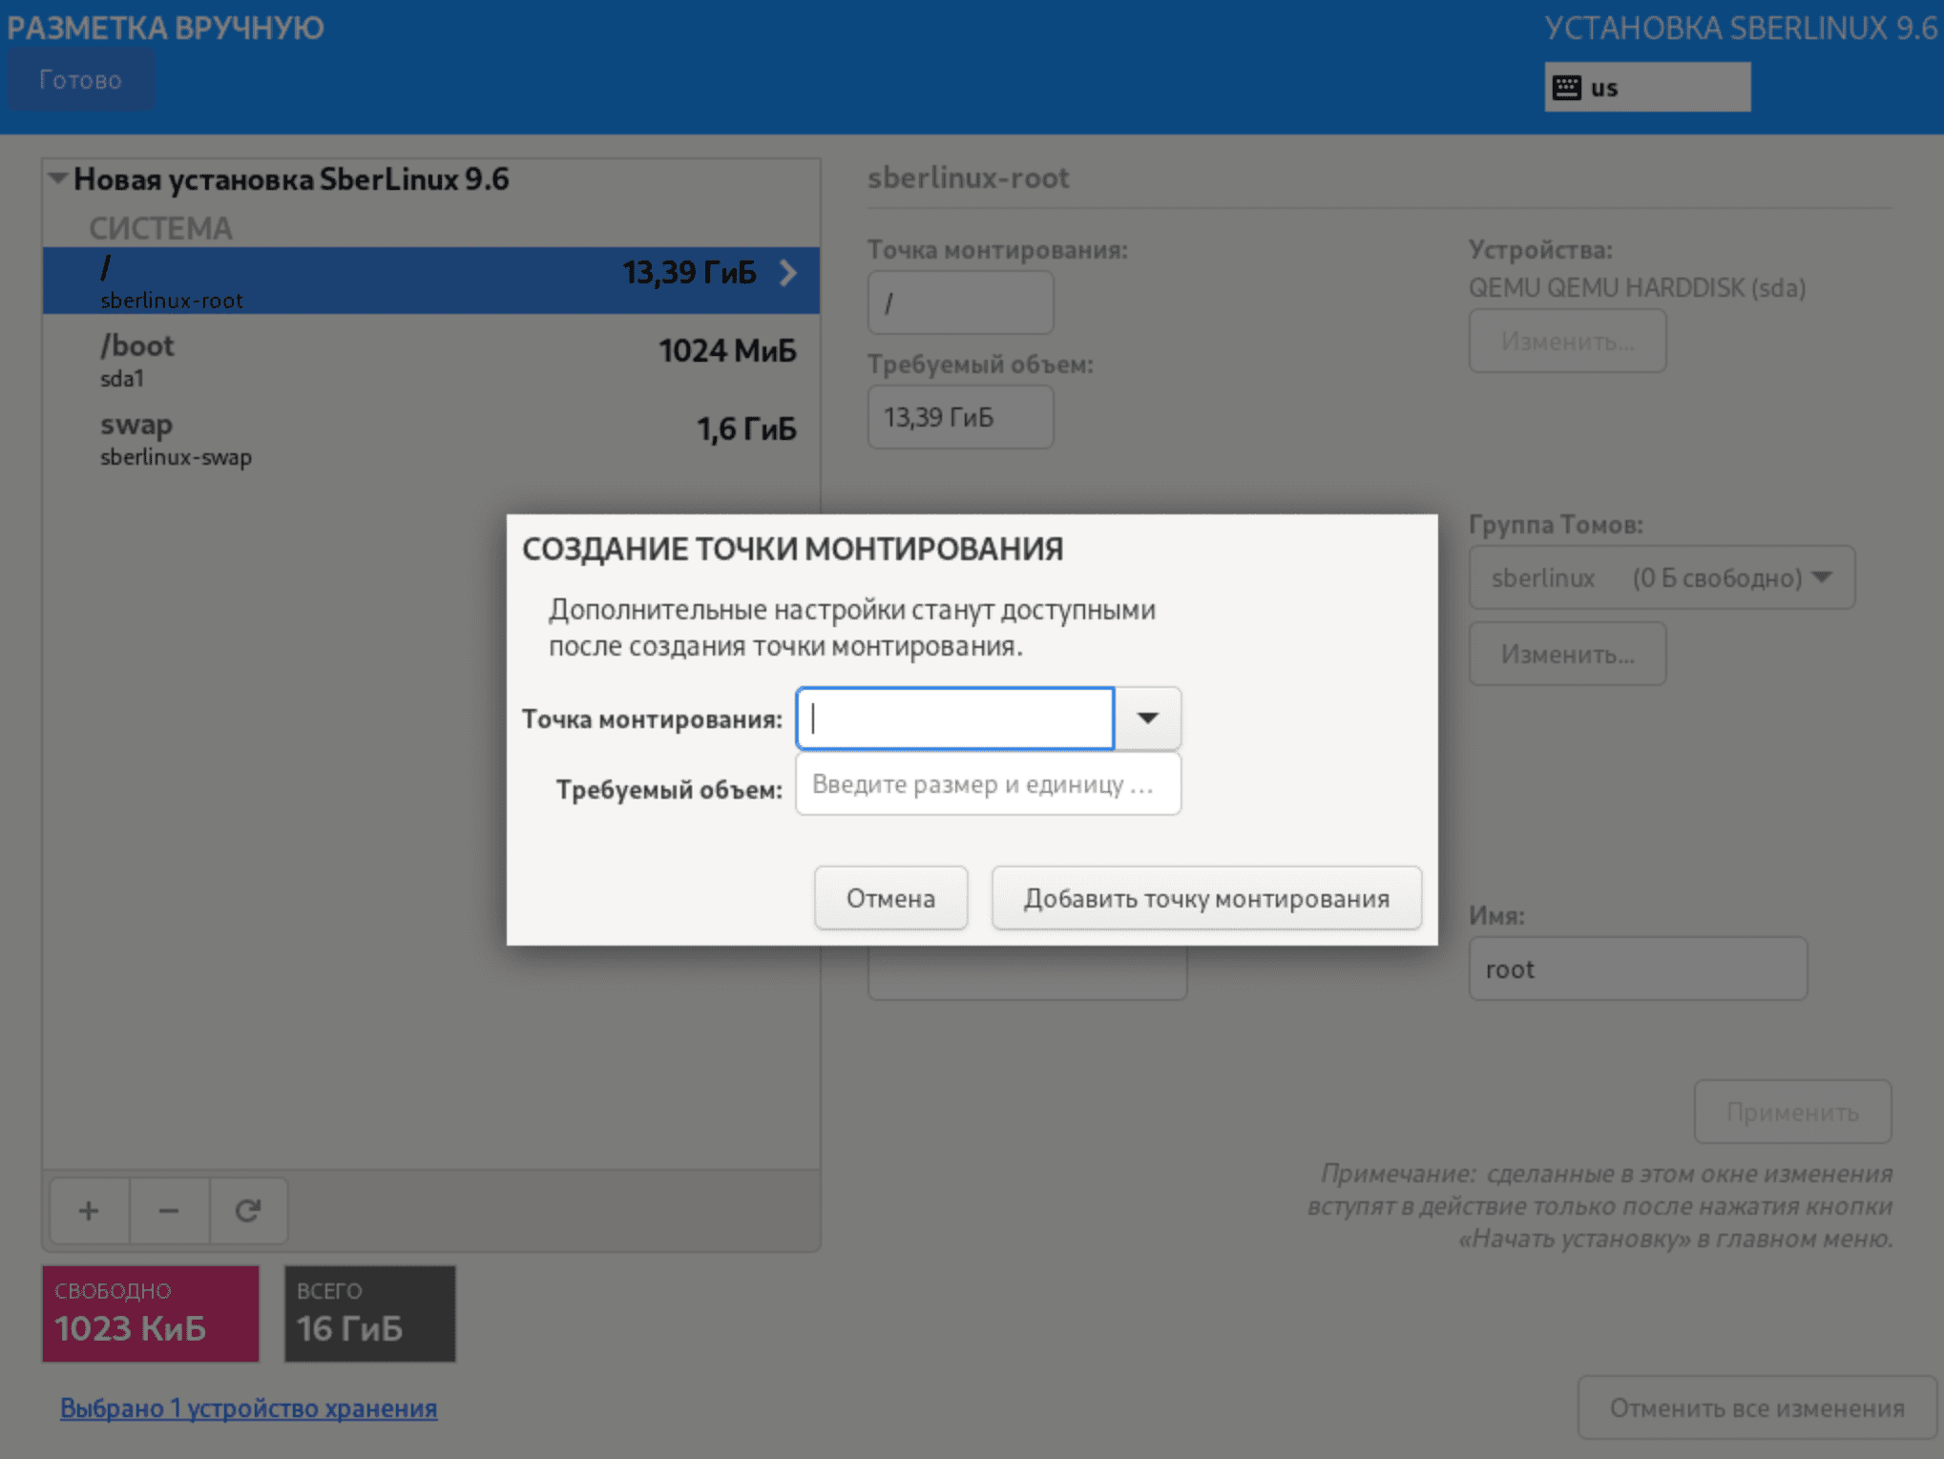Select the '/boot' sda1 partition row
Viewport: 1944px width, 1459px height.
click(430, 360)
